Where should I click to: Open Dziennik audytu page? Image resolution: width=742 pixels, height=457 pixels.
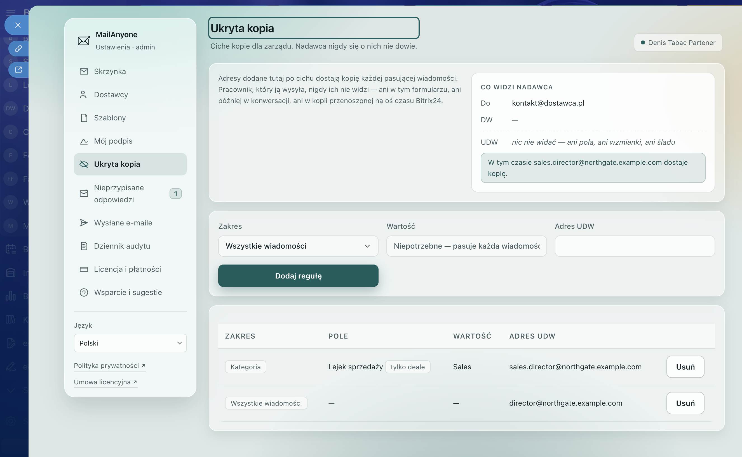130,246
